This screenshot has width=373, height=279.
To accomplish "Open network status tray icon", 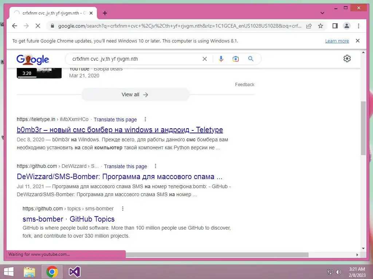I will [330, 272].
